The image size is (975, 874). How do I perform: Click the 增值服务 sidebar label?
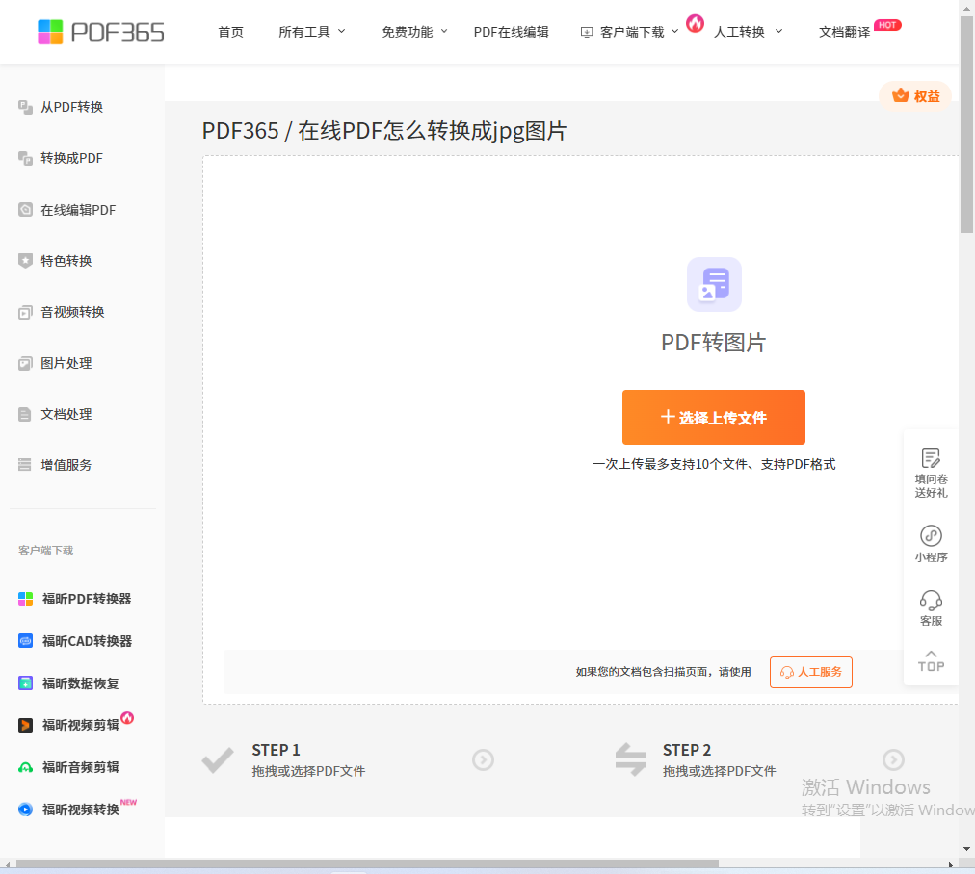pos(66,465)
